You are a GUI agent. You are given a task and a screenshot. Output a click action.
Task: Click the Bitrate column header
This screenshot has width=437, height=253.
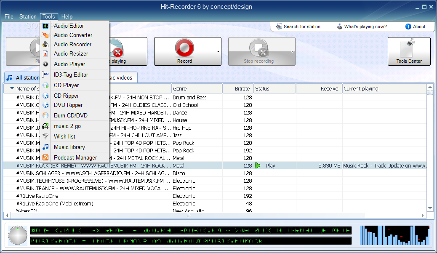[238, 88]
